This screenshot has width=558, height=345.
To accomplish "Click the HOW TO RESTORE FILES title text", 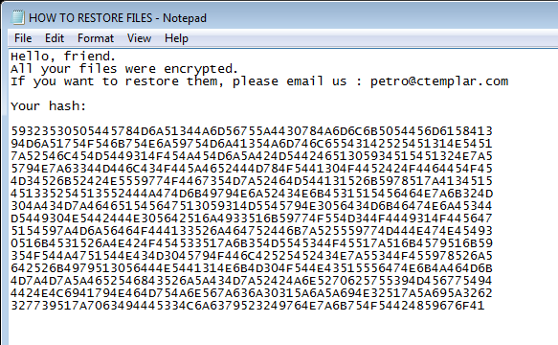I will point(90,18).
